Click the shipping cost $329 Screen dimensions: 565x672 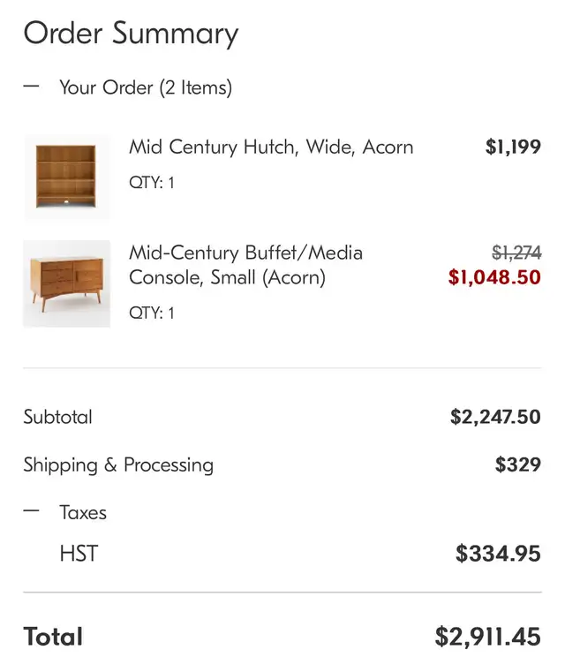click(x=518, y=464)
